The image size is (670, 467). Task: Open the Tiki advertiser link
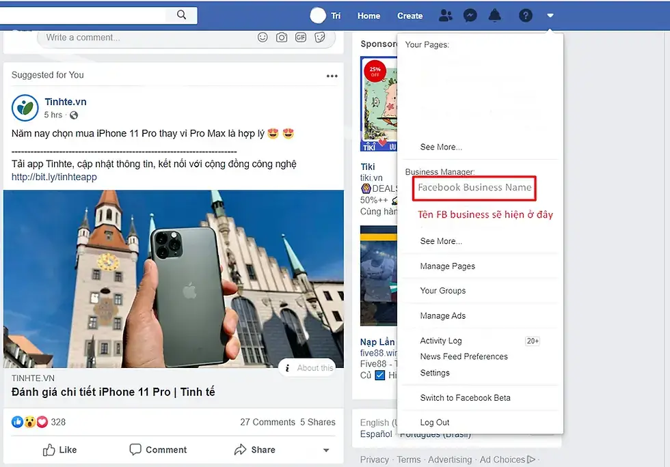[x=368, y=167]
